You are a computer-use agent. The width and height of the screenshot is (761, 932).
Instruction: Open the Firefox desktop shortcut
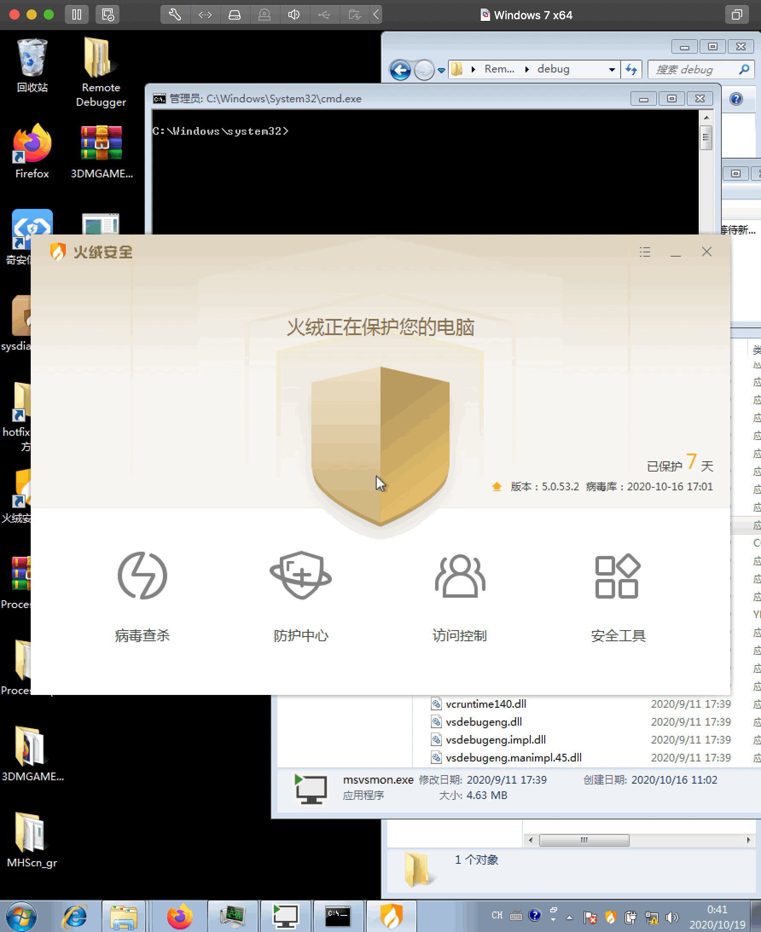(32, 151)
